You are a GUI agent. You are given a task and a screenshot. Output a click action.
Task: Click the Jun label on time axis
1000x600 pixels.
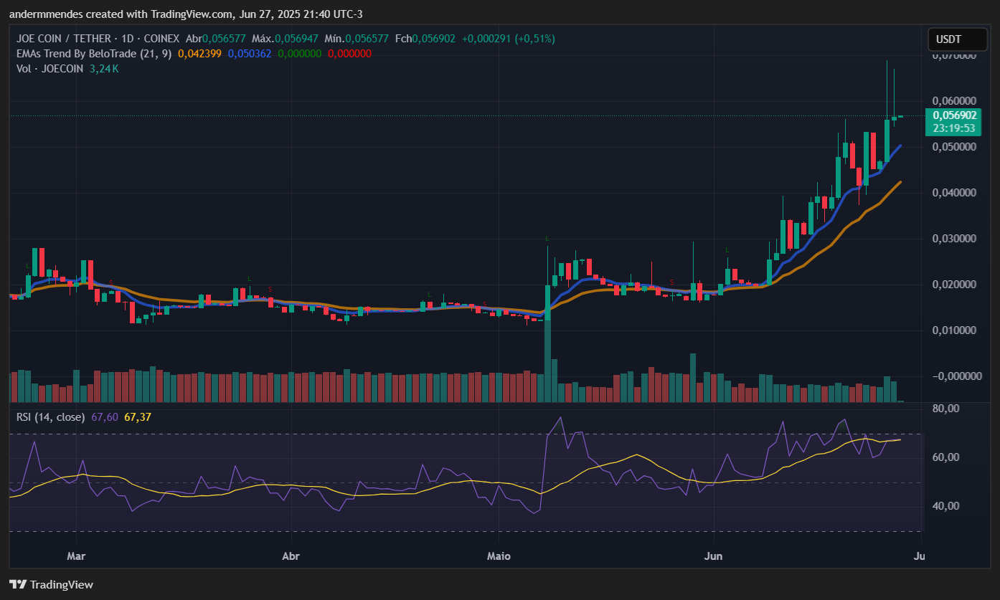713,556
